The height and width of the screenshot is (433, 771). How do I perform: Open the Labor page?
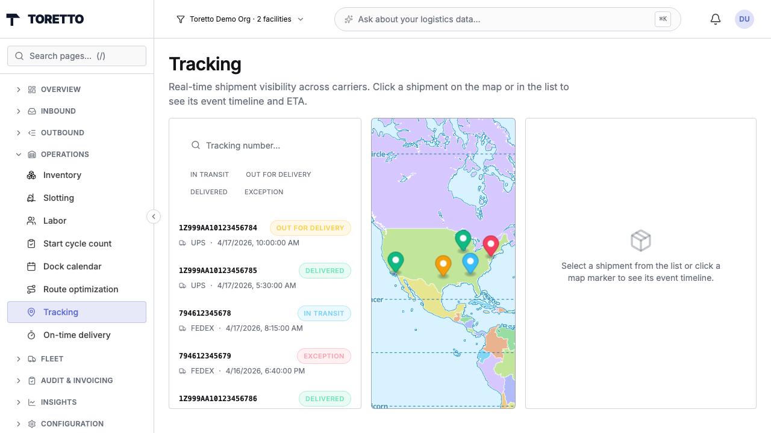point(76,221)
